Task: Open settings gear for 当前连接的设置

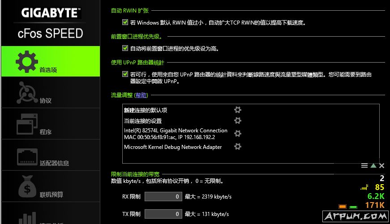Action: click(237, 121)
